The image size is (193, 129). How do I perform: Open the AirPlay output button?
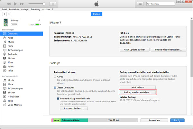53,4
